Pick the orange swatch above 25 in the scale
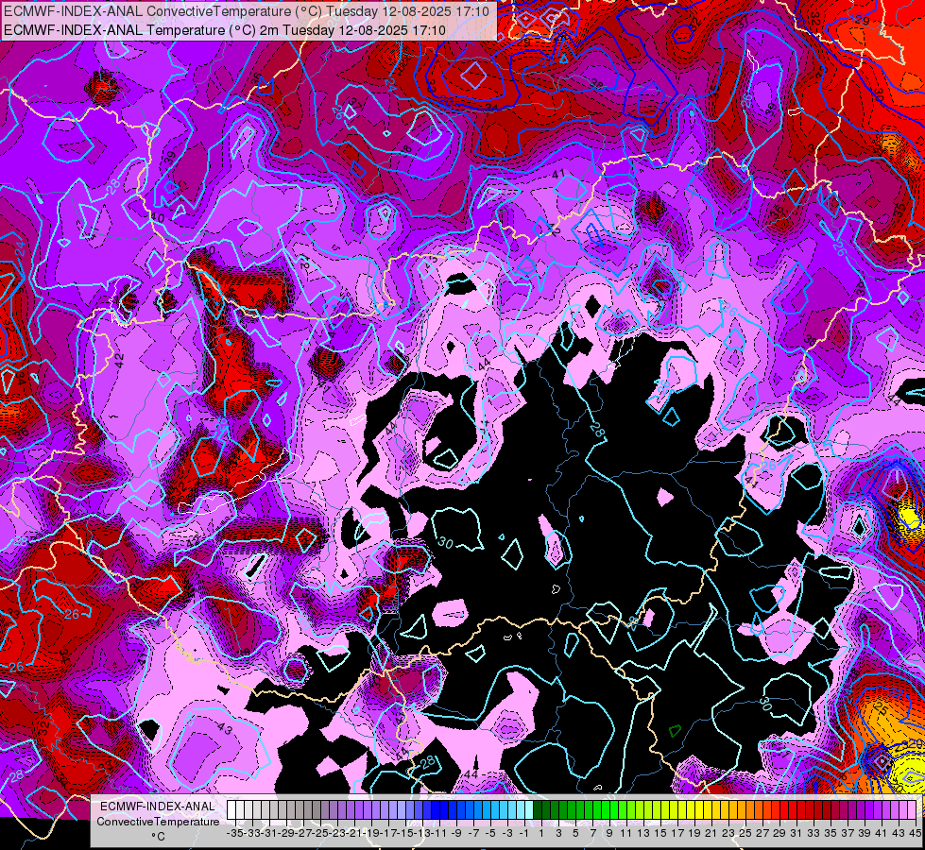Viewport: 925px width, 850px height. pos(742,809)
